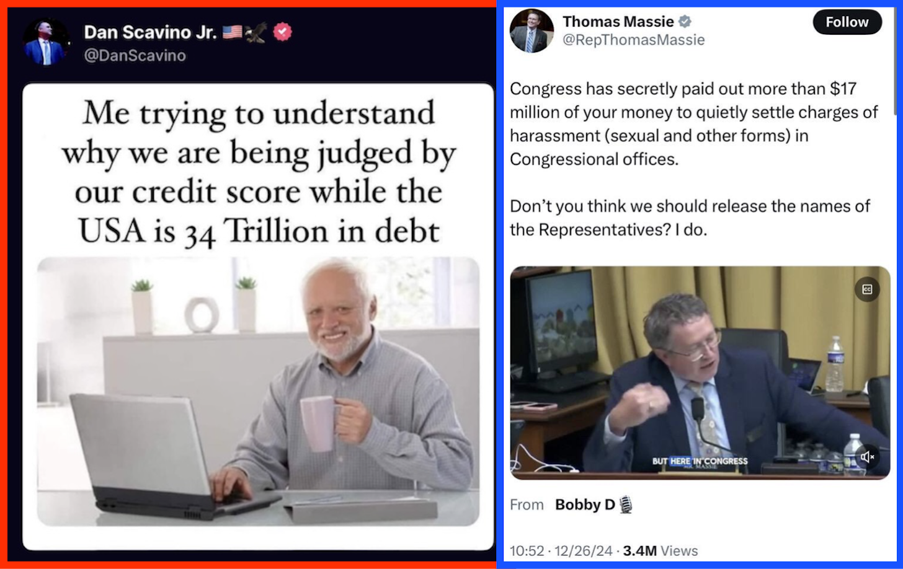Screen dimensions: 903x569
Task: Open the credit score meme image
Action: tap(258, 317)
